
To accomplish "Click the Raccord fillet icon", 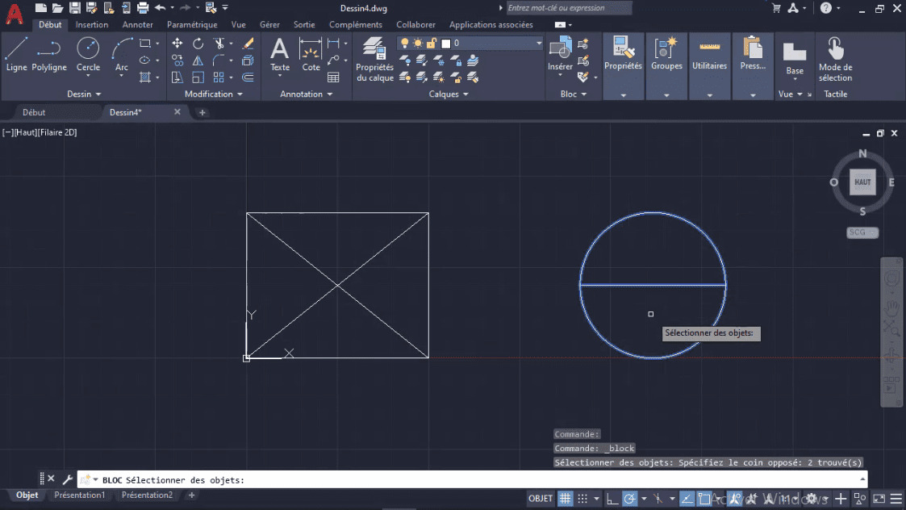I will 219,61.
